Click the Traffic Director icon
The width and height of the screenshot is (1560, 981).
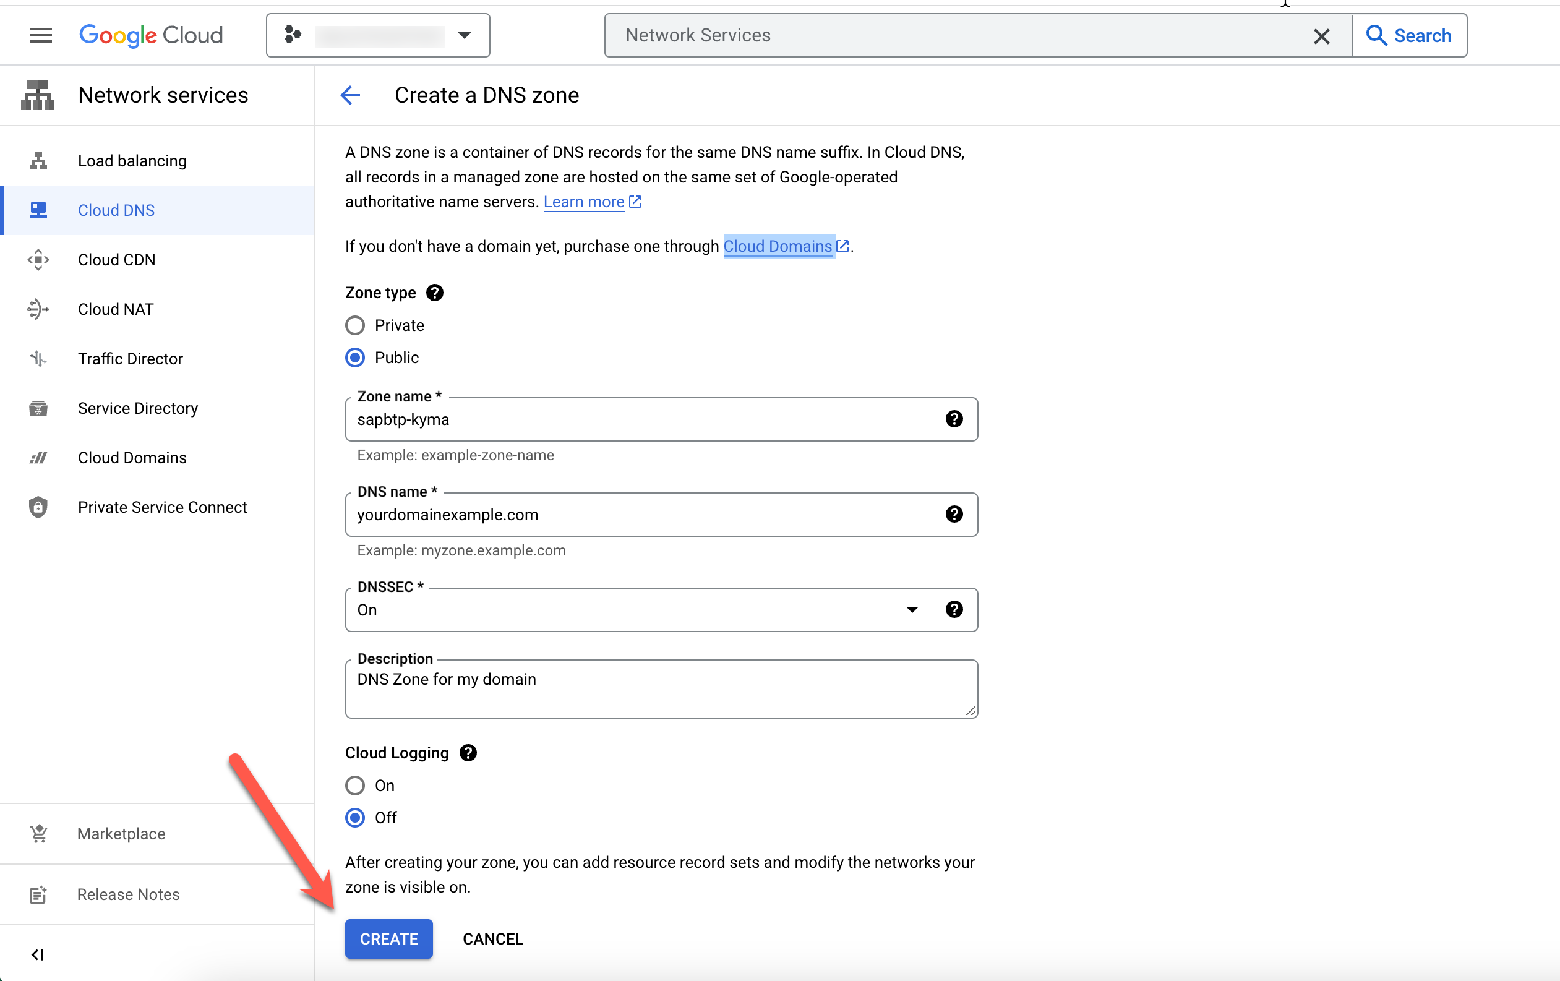[38, 358]
